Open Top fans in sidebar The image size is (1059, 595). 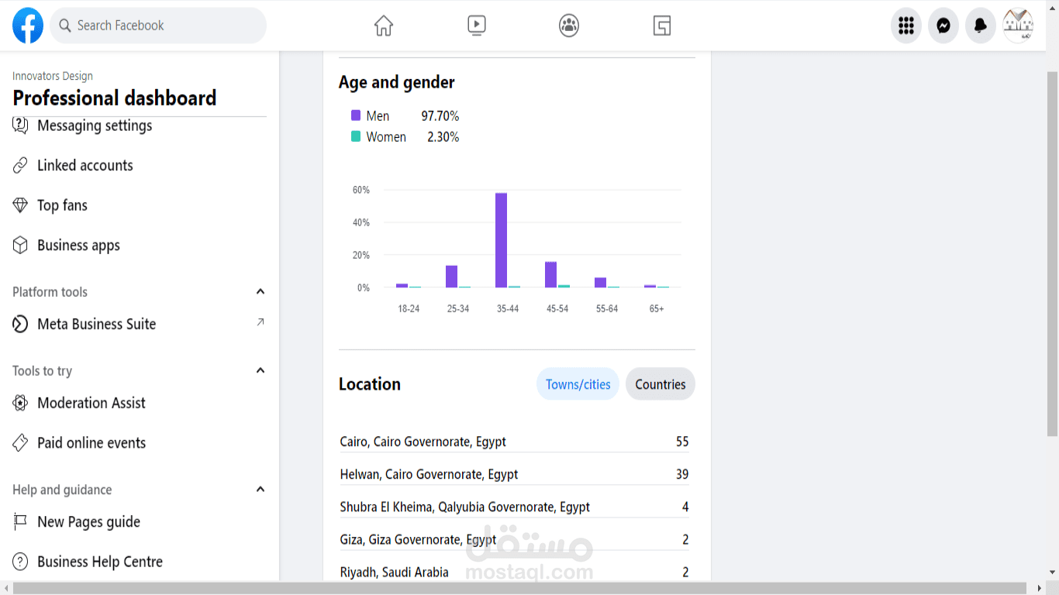click(x=62, y=205)
